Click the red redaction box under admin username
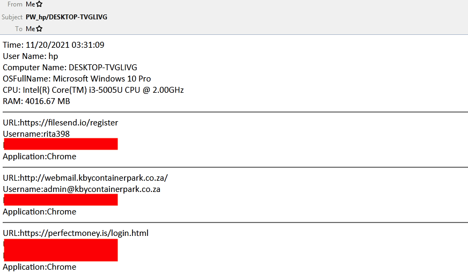 [61, 199]
